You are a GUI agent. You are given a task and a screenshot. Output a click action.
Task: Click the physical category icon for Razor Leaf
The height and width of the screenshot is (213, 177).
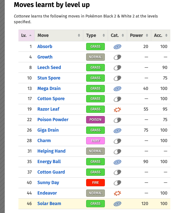click(117, 109)
